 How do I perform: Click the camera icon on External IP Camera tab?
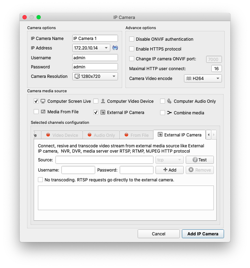point(160,134)
